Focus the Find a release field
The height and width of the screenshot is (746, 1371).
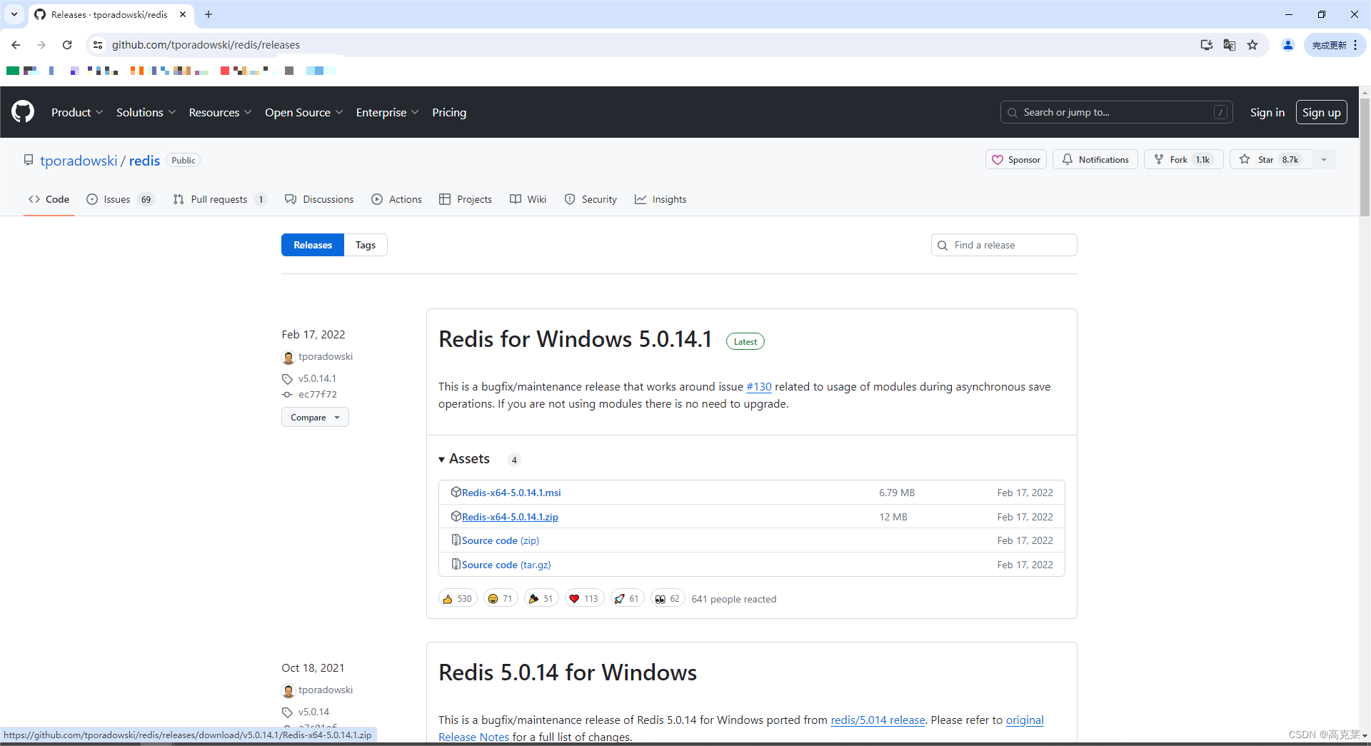click(x=1004, y=245)
